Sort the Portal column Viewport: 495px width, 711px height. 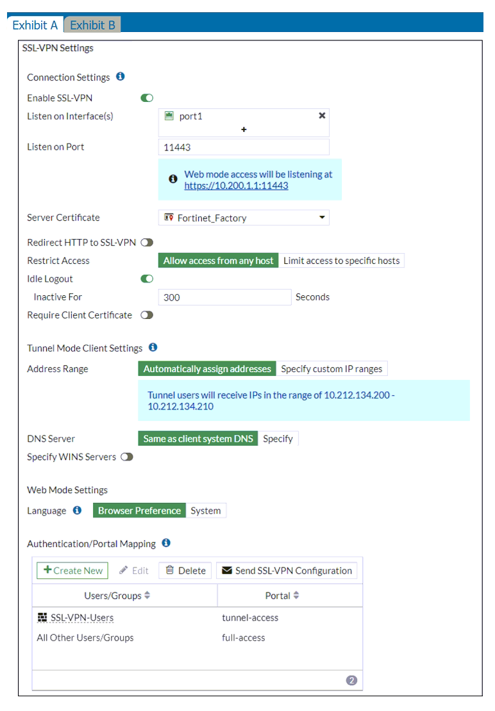[296, 596]
